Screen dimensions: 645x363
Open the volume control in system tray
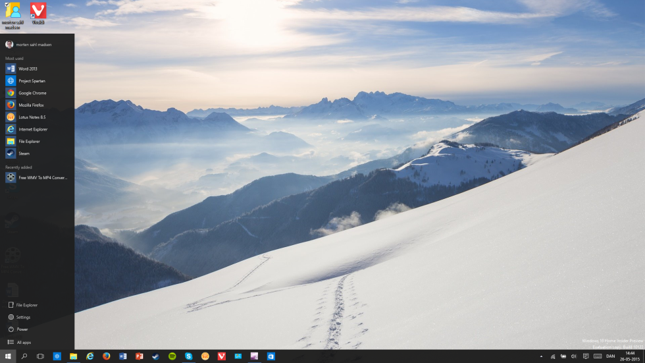tap(574, 356)
